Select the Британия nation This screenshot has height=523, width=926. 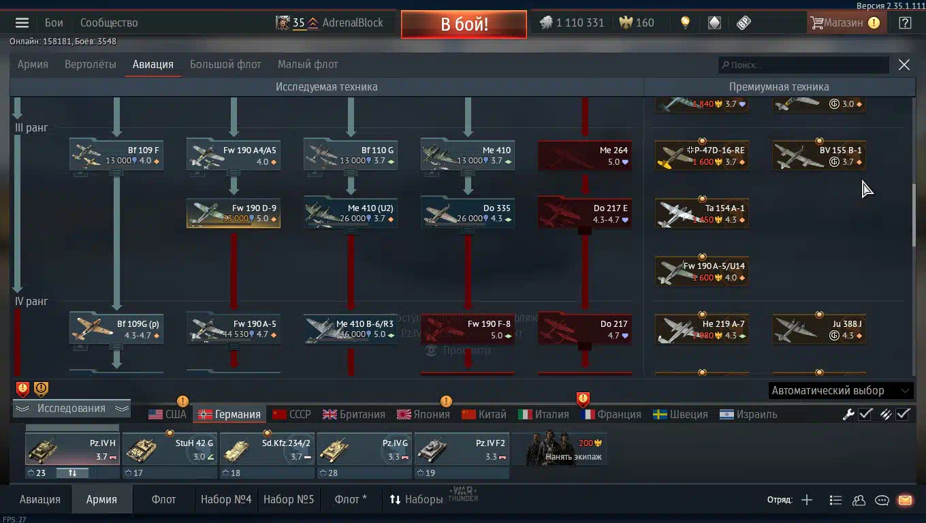(x=354, y=414)
